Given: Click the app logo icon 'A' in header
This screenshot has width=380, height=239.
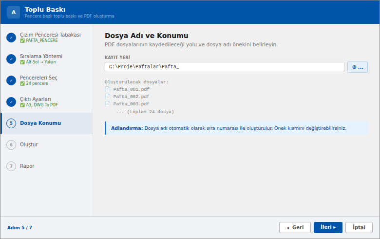Looking at the screenshot, I should (14, 12).
